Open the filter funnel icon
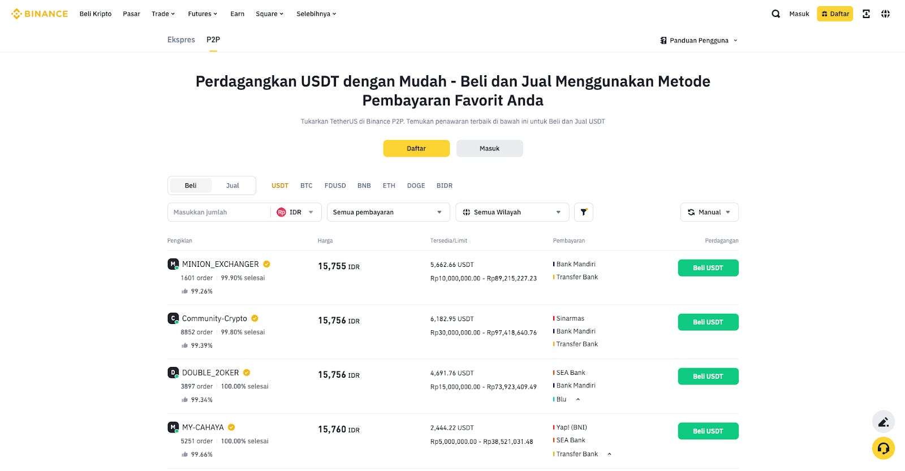Image resolution: width=905 pixels, height=471 pixels. pos(583,212)
